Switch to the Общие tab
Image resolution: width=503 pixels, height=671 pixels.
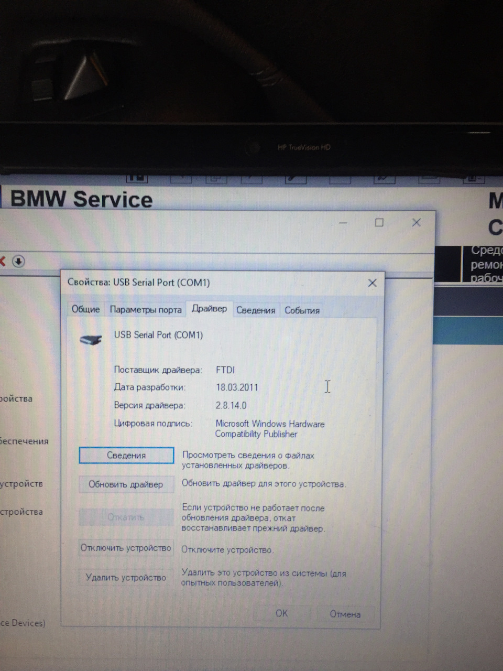pos(85,309)
